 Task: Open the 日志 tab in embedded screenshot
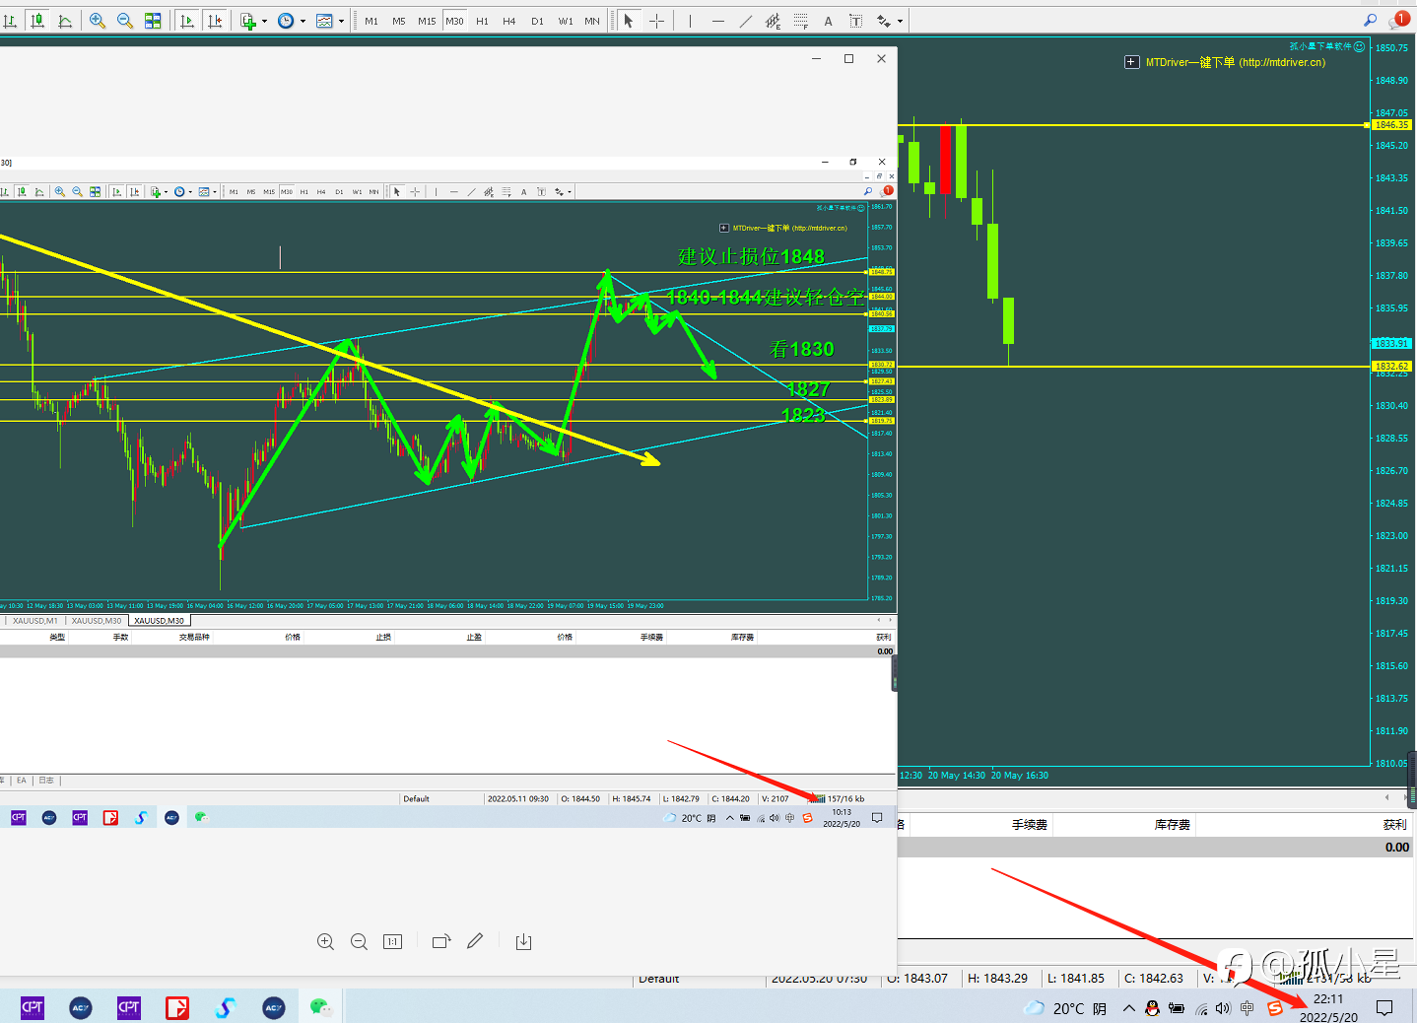(45, 781)
